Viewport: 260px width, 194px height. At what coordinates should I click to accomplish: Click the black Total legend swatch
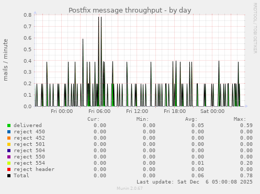(9, 176)
